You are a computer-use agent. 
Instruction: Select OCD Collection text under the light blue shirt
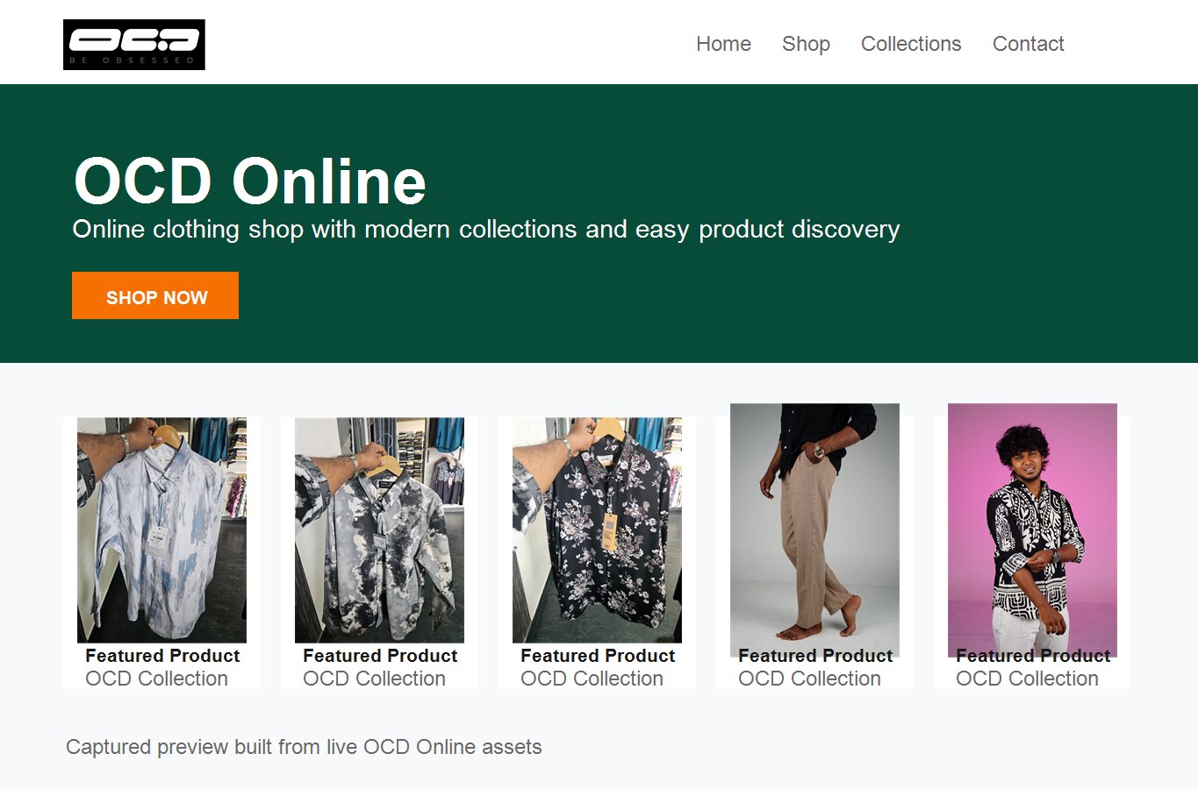coord(156,679)
